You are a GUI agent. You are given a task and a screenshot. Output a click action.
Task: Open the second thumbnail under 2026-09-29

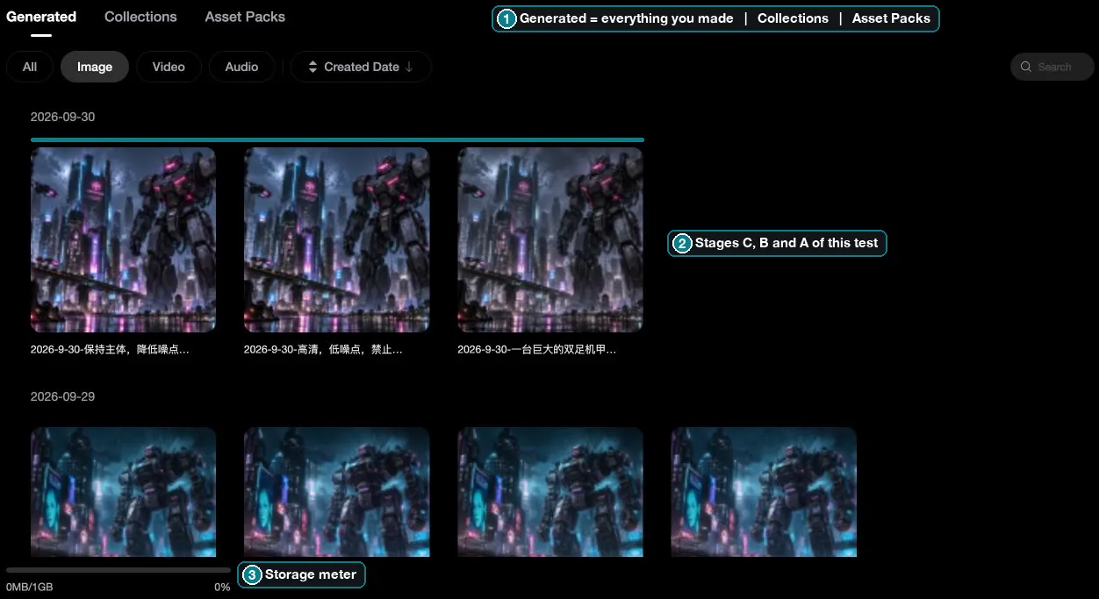pyautogui.click(x=337, y=492)
